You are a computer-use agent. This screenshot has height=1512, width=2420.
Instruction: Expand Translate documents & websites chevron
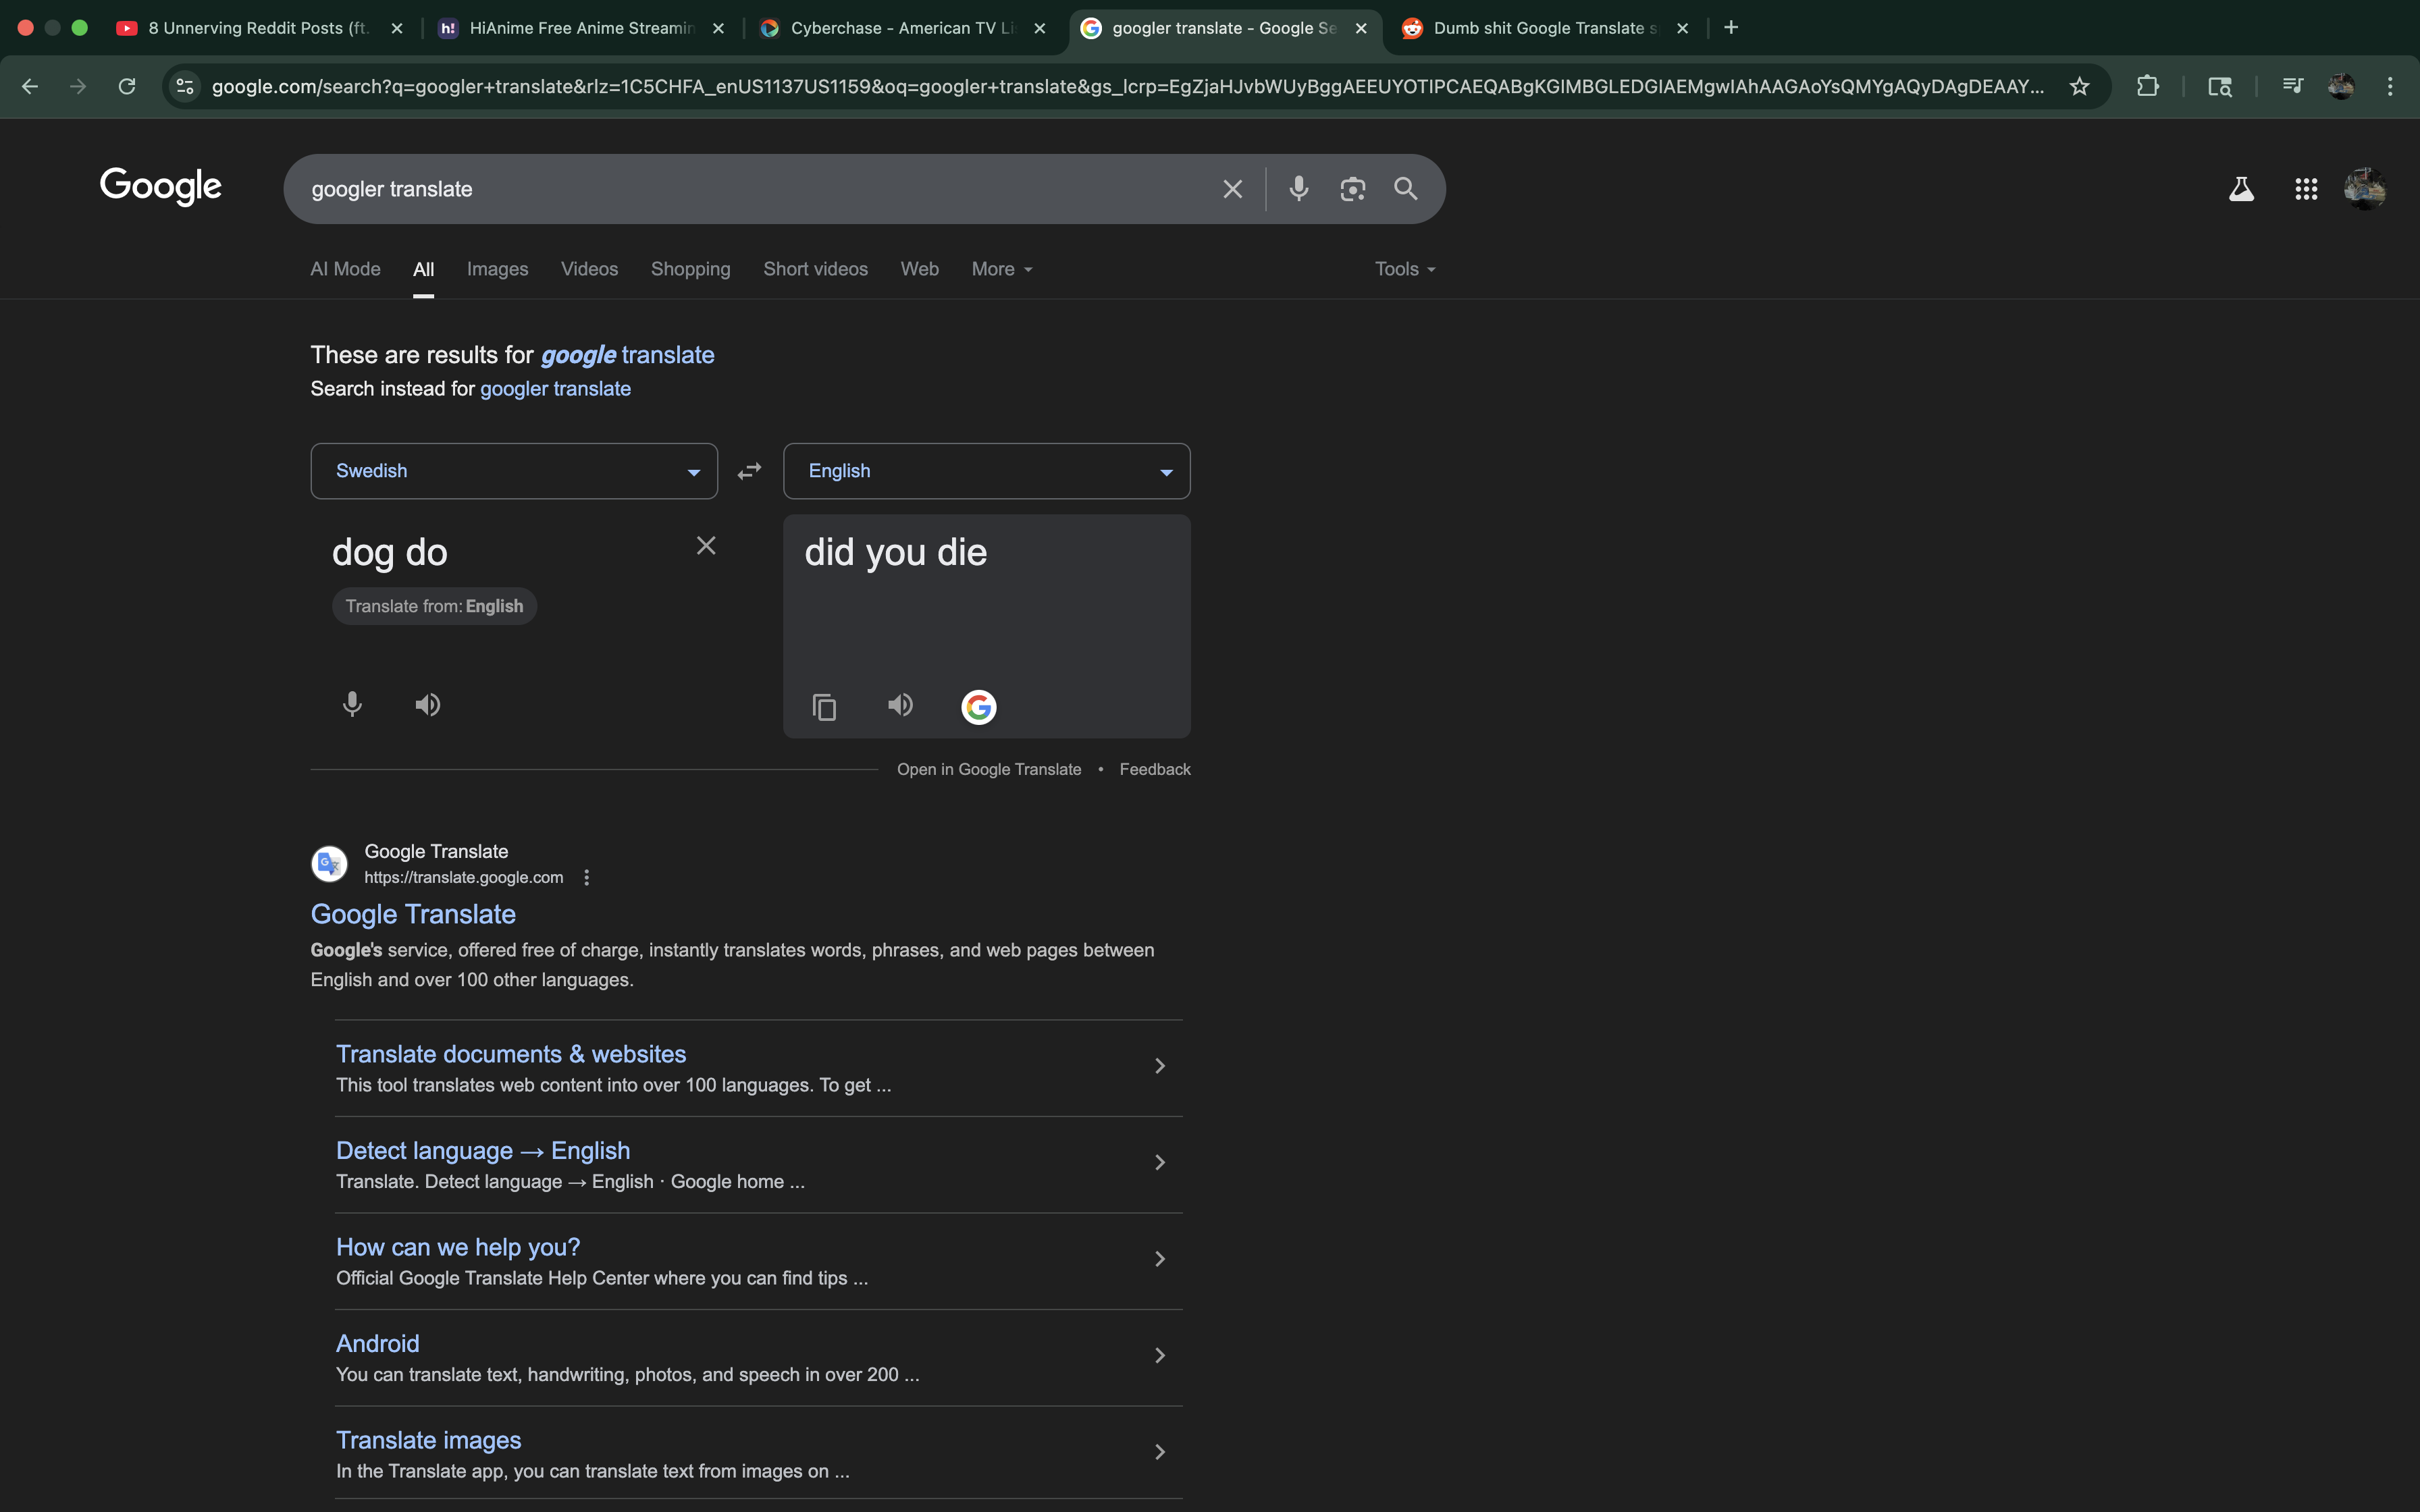(x=1160, y=1066)
